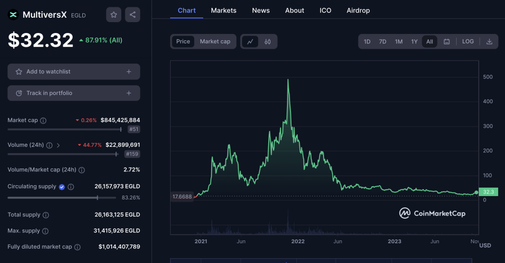Click the 87.91% (All) change text
Viewport: 505px width, 263px height.
[x=101, y=40]
